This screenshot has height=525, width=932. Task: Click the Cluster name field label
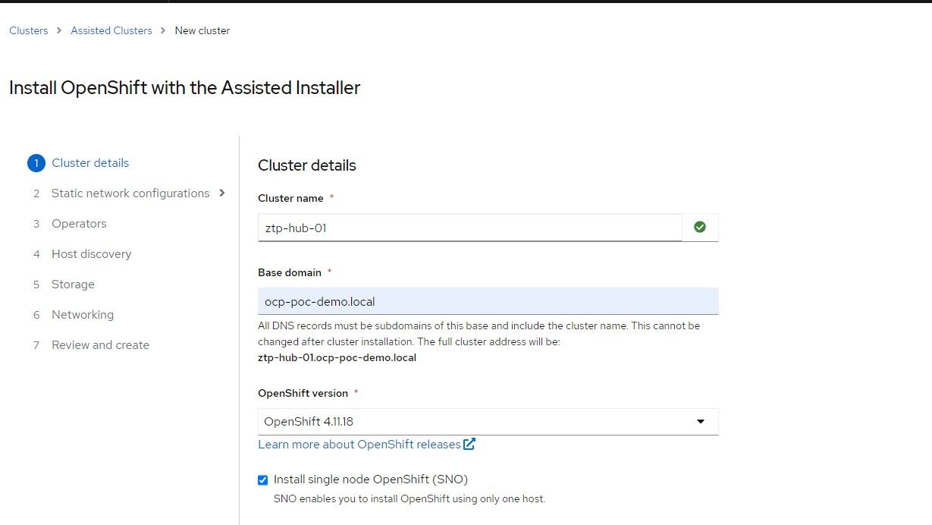pyautogui.click(x=290, y=198)
